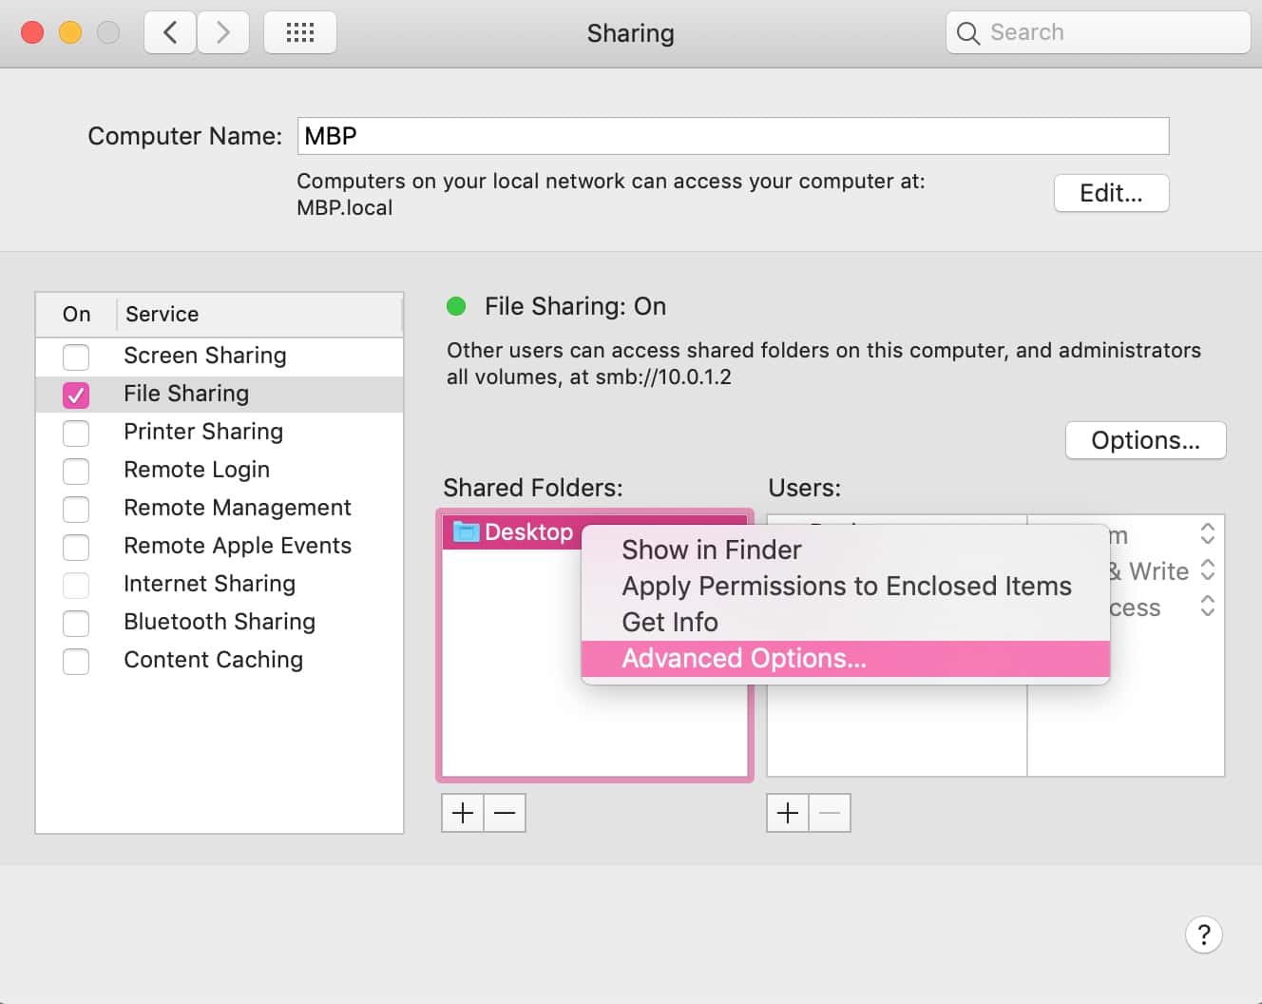The width and height of the screenshot is (1262, 1004).
Task: Show all preferences grid icon
Action: 299,33
